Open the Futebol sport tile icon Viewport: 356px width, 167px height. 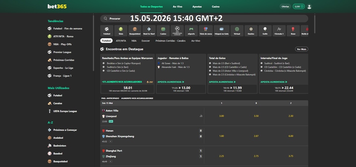pyautogui.click(x=107, y=29)
